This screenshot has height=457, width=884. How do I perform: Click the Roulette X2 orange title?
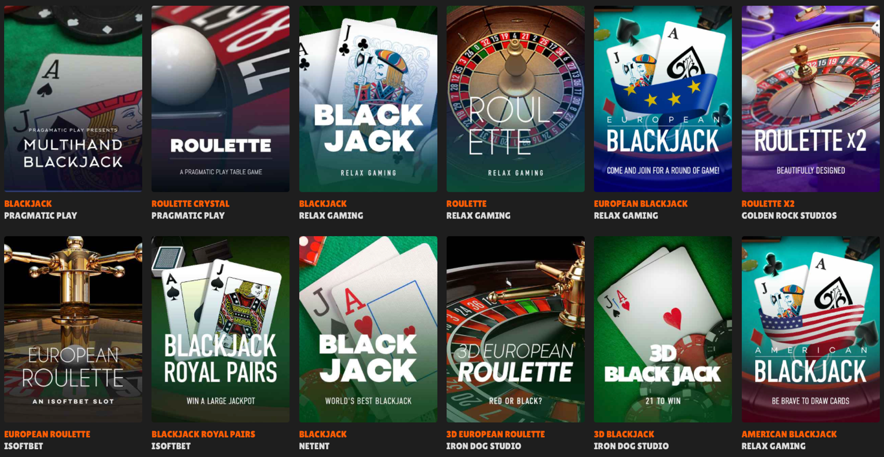tap(768, 204)
